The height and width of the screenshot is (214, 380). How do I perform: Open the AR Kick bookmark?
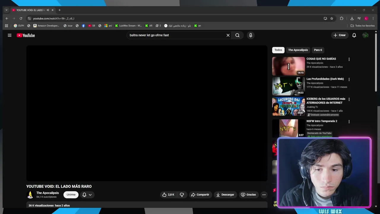pos(149,26)
